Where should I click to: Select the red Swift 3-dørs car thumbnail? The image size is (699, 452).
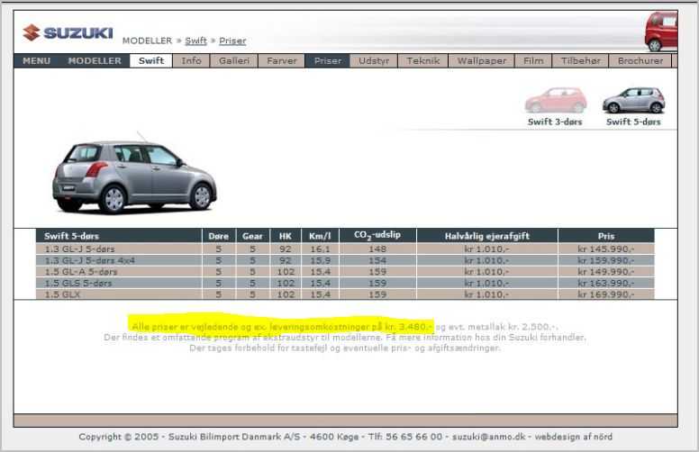coord(556,100)
